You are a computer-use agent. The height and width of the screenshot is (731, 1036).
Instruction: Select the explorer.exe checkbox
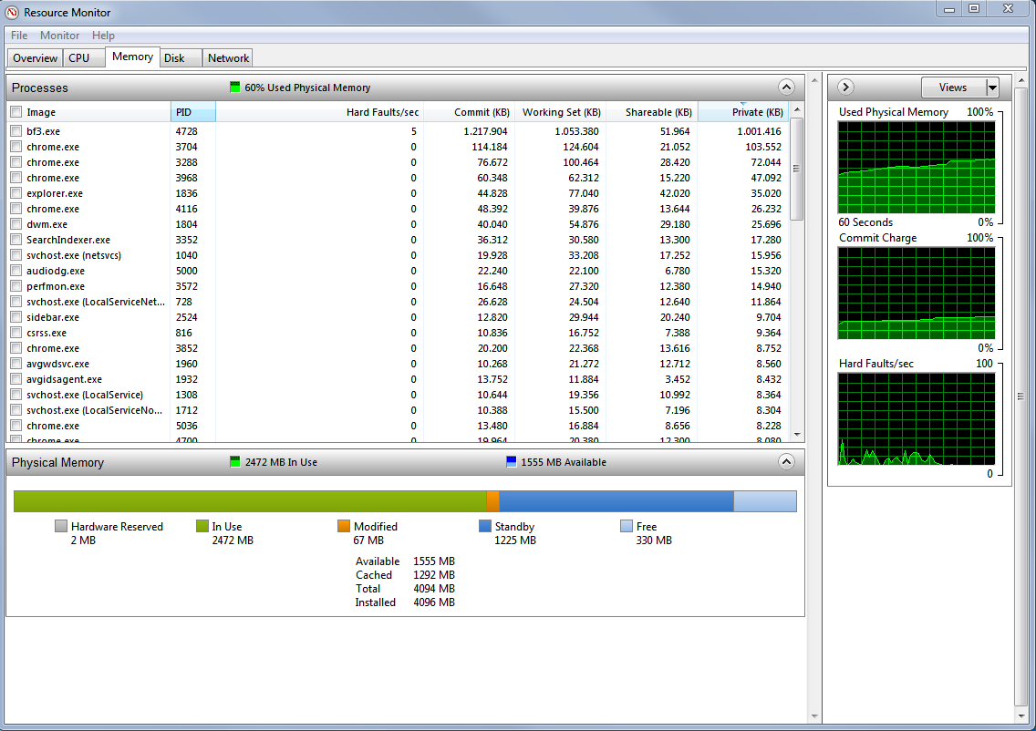(x=16, y=193)
